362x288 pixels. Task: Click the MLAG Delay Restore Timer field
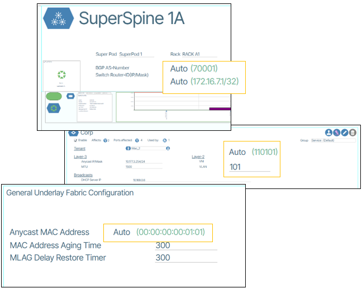[185, 258]
